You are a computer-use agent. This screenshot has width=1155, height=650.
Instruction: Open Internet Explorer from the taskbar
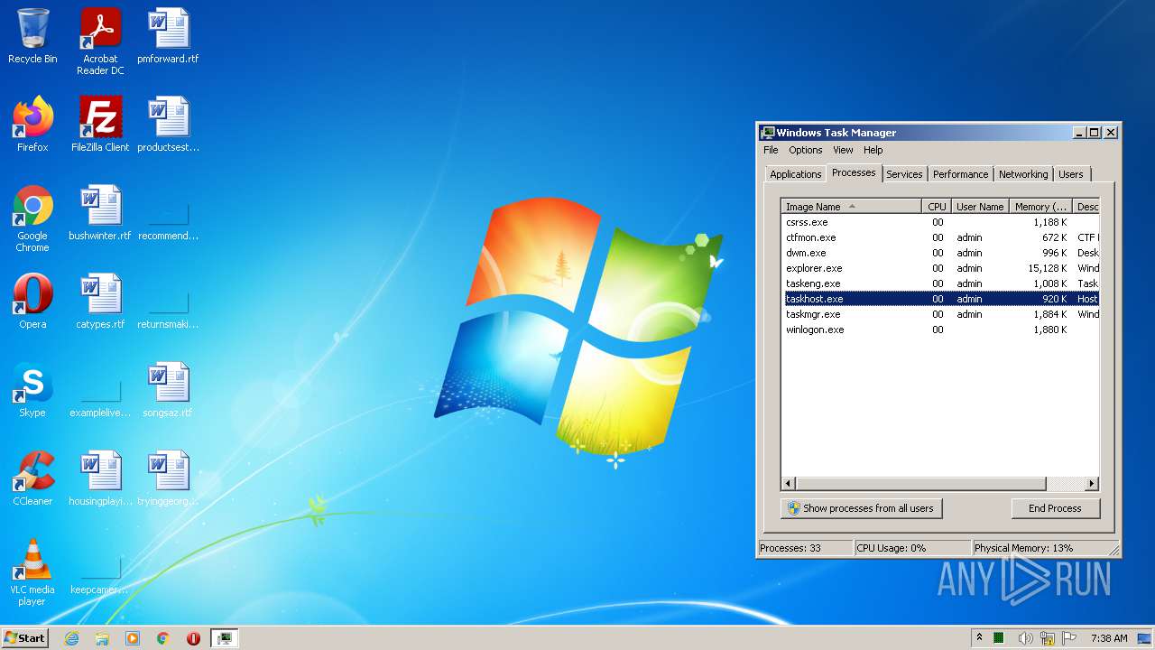(x=71, y=638)
